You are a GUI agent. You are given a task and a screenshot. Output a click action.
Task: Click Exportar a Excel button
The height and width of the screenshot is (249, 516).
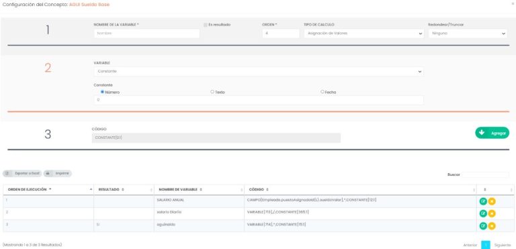22,173
